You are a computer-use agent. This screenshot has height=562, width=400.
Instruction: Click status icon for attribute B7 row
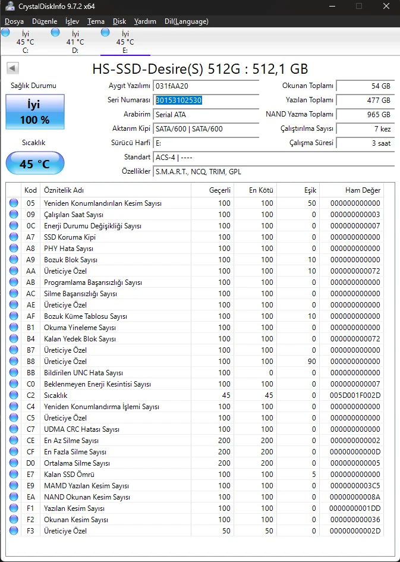(14, 350)
